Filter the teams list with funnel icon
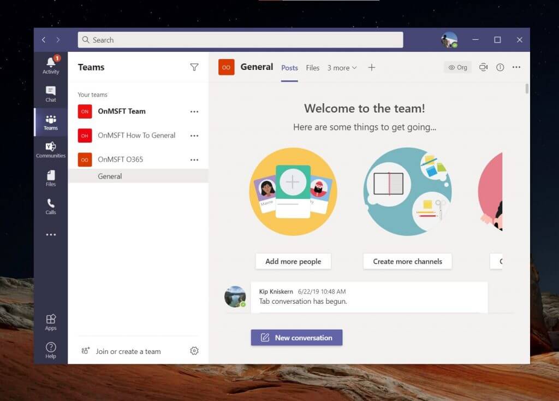This screenshot has width=559, height=401. pos(194,67)
